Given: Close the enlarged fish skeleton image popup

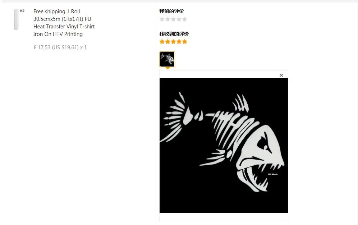Looking at the screenshot, I should click(x=281, y=75).
